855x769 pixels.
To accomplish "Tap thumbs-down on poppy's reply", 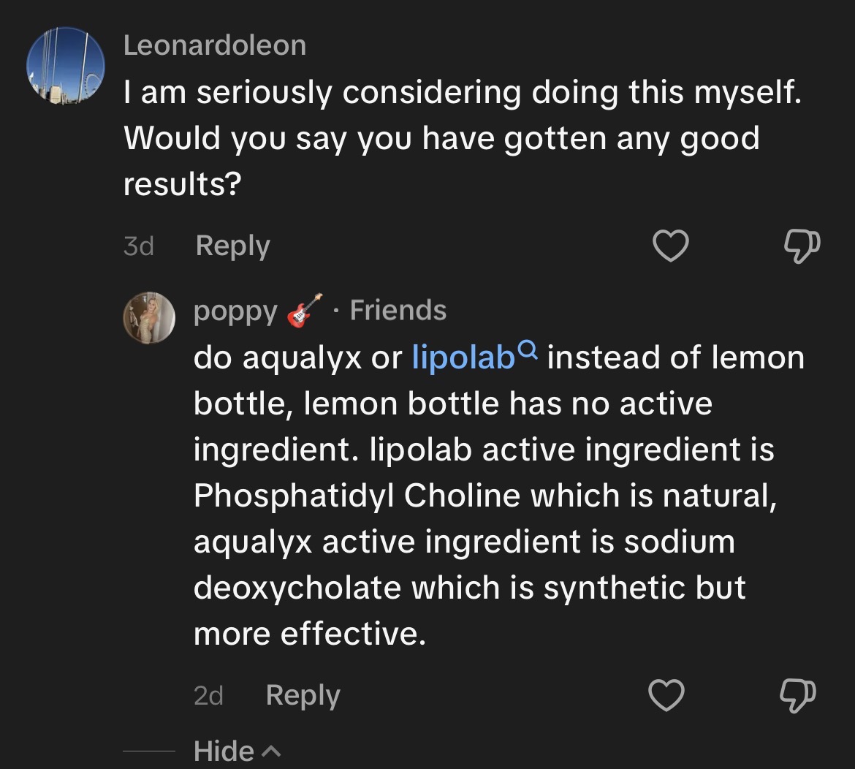I will pos(797,695).
